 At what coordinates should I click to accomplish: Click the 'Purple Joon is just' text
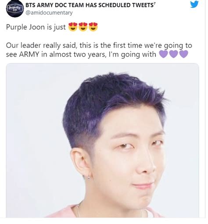coord(36,27)
